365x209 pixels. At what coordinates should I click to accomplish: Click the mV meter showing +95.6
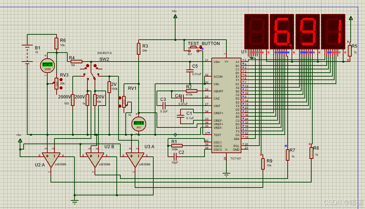click(139, 124)
